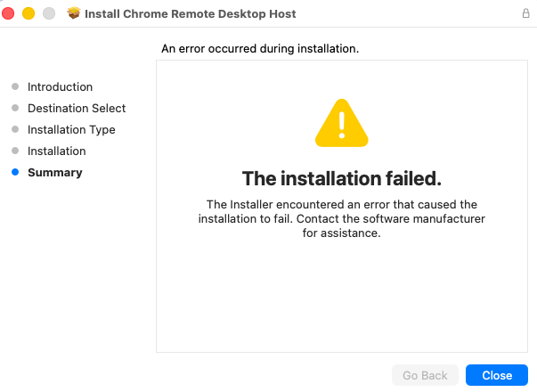537x392 pixels.
Task: Click the blue bullet next to Summary
Action: pos(15,173)
